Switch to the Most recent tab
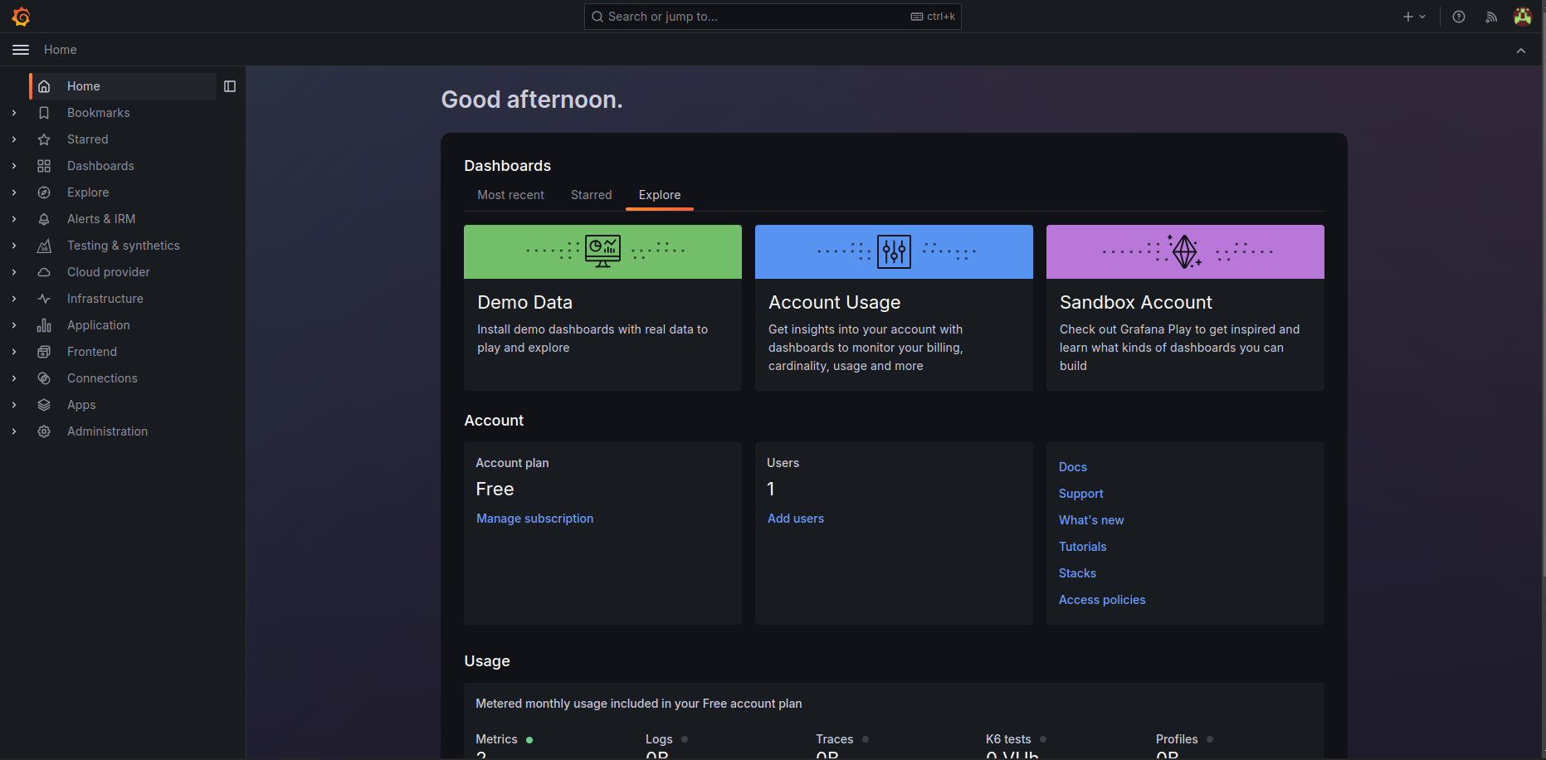 pos(510,195)
